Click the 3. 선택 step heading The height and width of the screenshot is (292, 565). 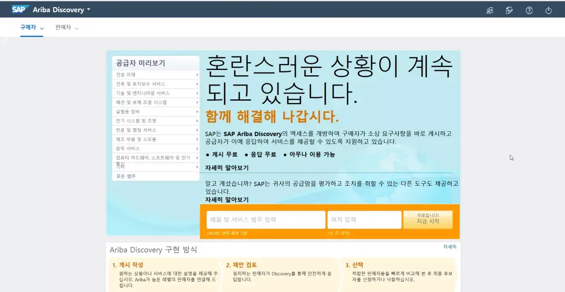(x=354, y=265)
